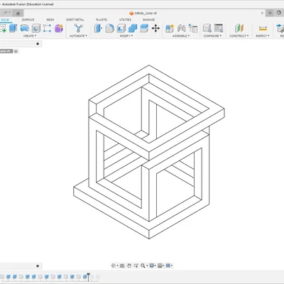Click the Automate branching-nodes icon

(x=78, y=28)
